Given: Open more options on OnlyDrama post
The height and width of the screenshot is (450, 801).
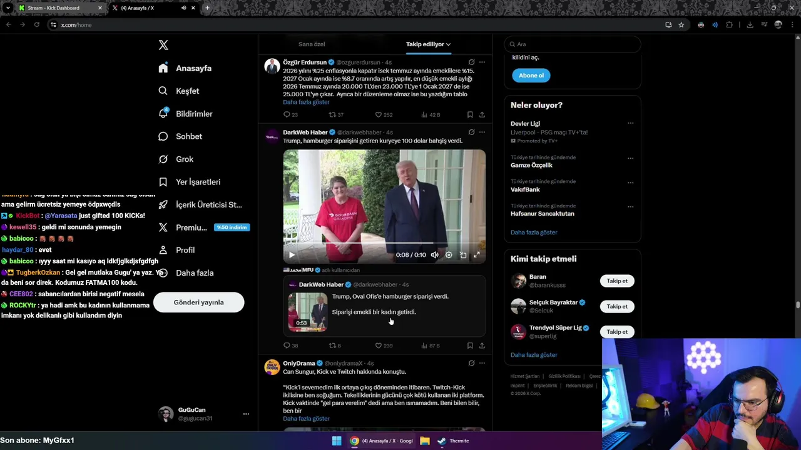Looking at the screenshot, I should point(482,363).
